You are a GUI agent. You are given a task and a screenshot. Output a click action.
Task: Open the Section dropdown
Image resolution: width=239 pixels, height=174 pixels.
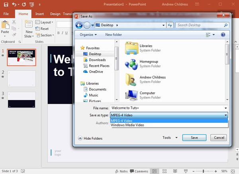pyautogui.click(x=45, y=35)
